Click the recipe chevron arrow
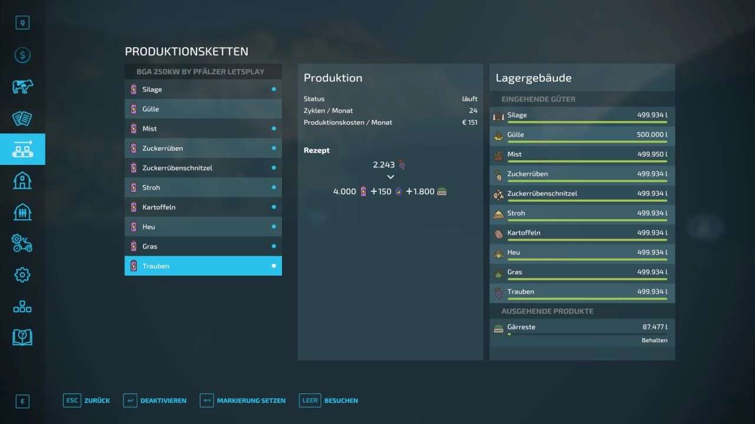 coord(390,177)
